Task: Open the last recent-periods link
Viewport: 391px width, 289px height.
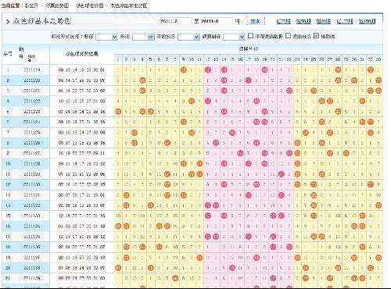Action: coord(368,21)
